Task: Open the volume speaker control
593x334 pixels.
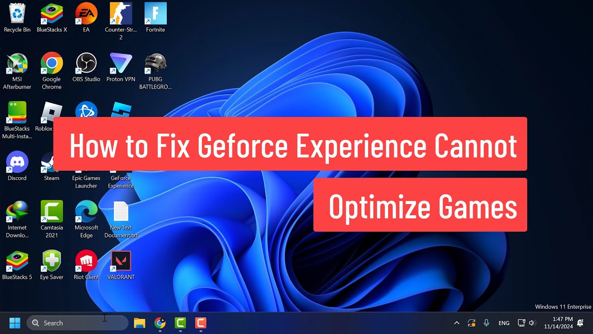Action: click(x=532, y=323)
